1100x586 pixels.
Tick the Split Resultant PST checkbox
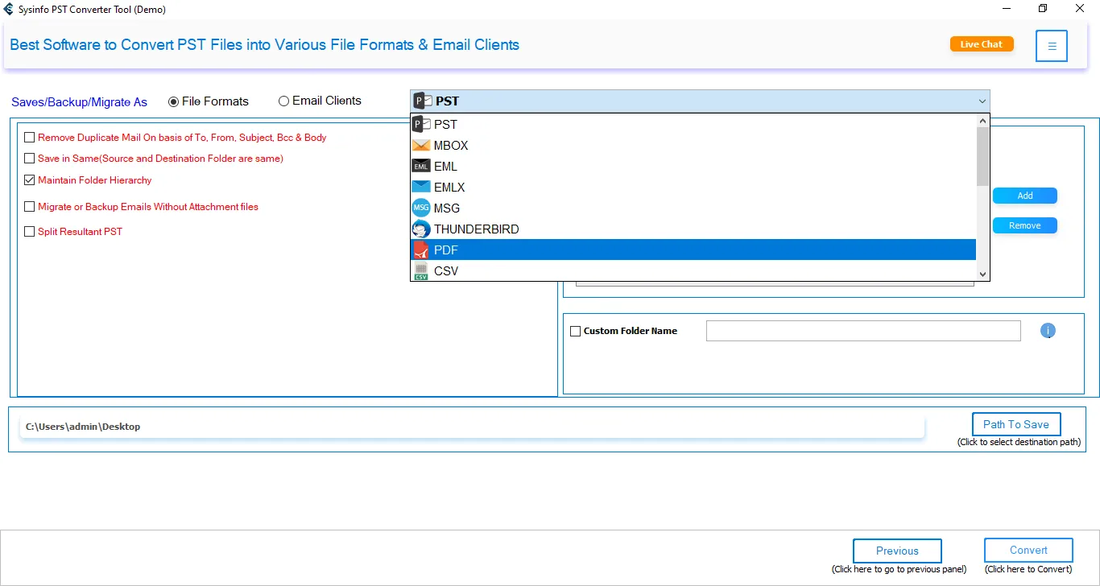coord(30,232)
